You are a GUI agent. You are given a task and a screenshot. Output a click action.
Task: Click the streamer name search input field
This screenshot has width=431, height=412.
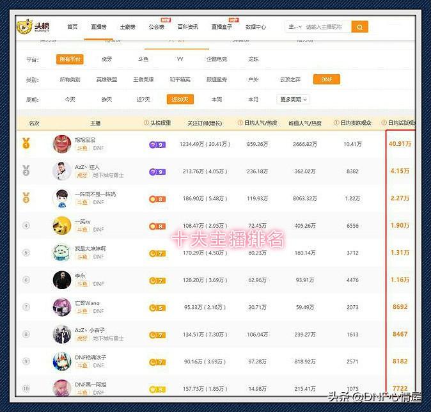tap(327, 27)
